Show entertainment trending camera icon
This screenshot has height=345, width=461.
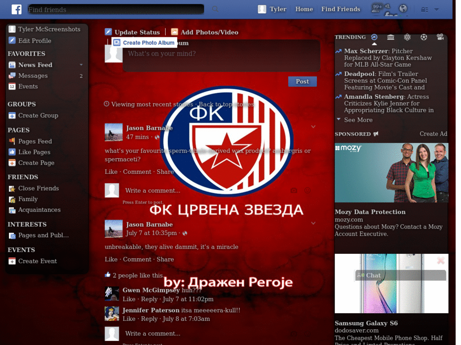coord(440,37)
